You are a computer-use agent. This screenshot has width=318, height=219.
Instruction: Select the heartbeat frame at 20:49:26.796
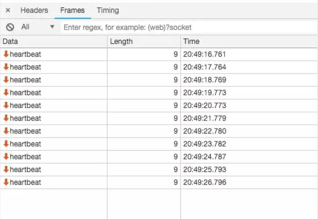coord(25,182)
